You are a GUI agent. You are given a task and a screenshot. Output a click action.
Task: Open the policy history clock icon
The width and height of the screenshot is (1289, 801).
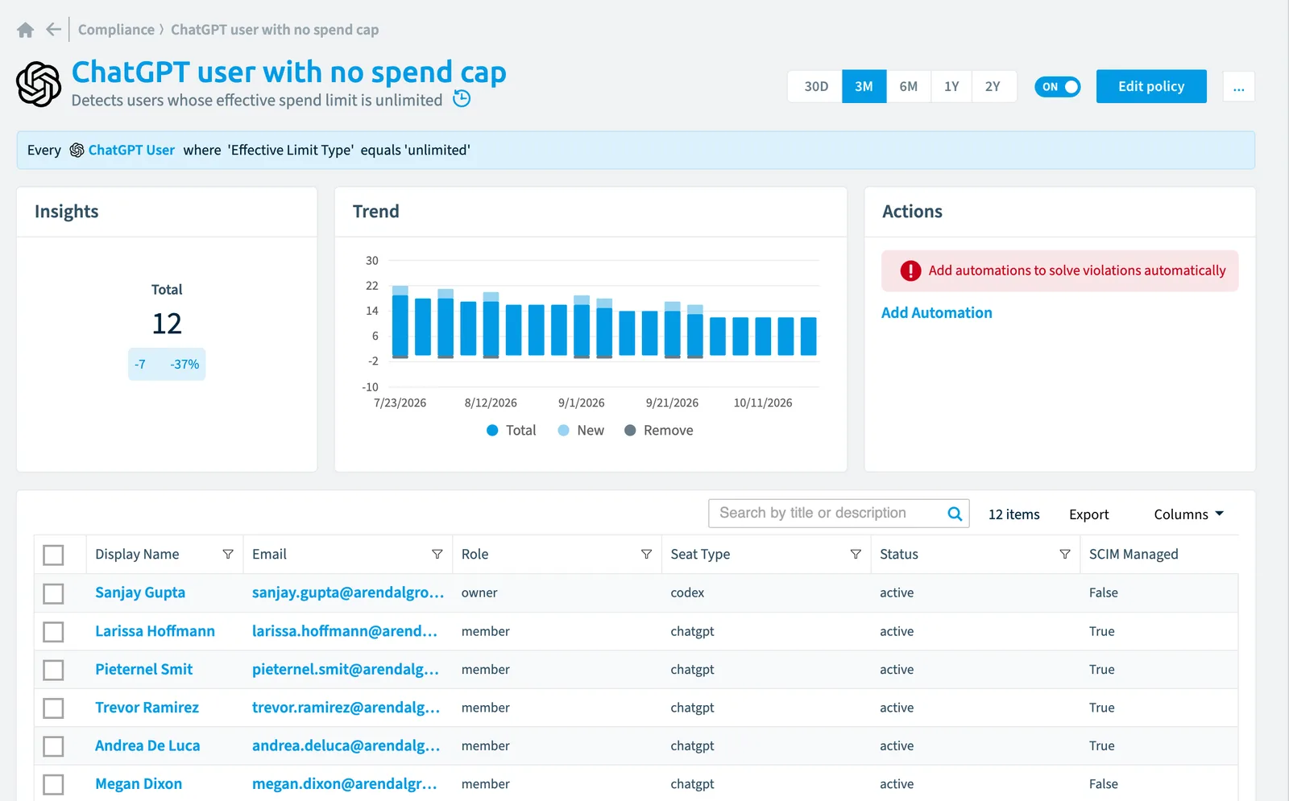point(462,99)
